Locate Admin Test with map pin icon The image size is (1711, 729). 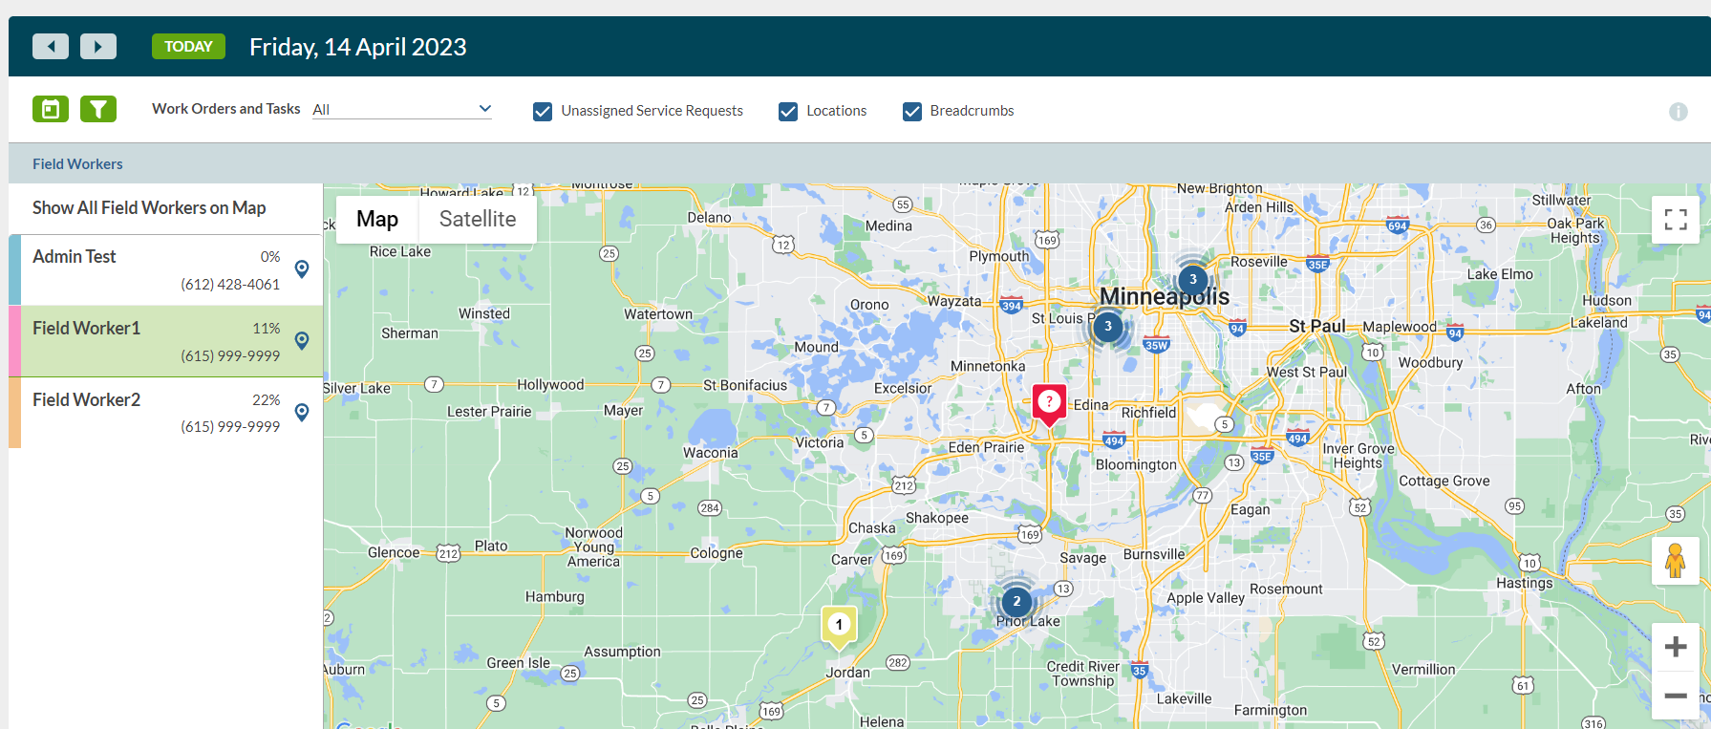pos(302,269)
